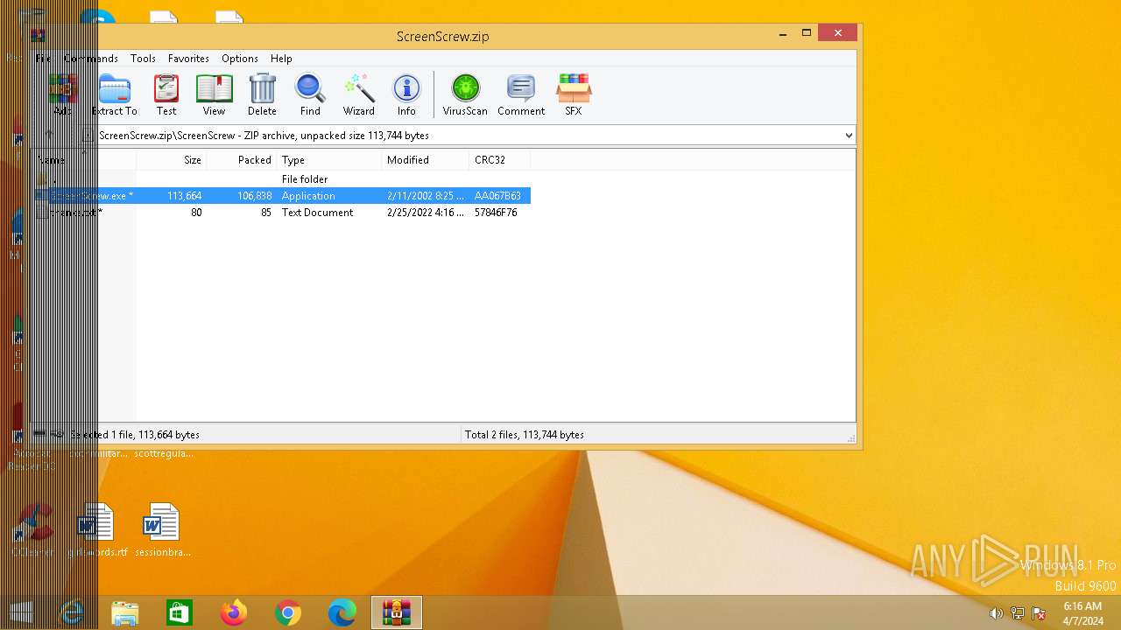Run the VirusScan icon

pyautogui.click(x=465, y=94)
